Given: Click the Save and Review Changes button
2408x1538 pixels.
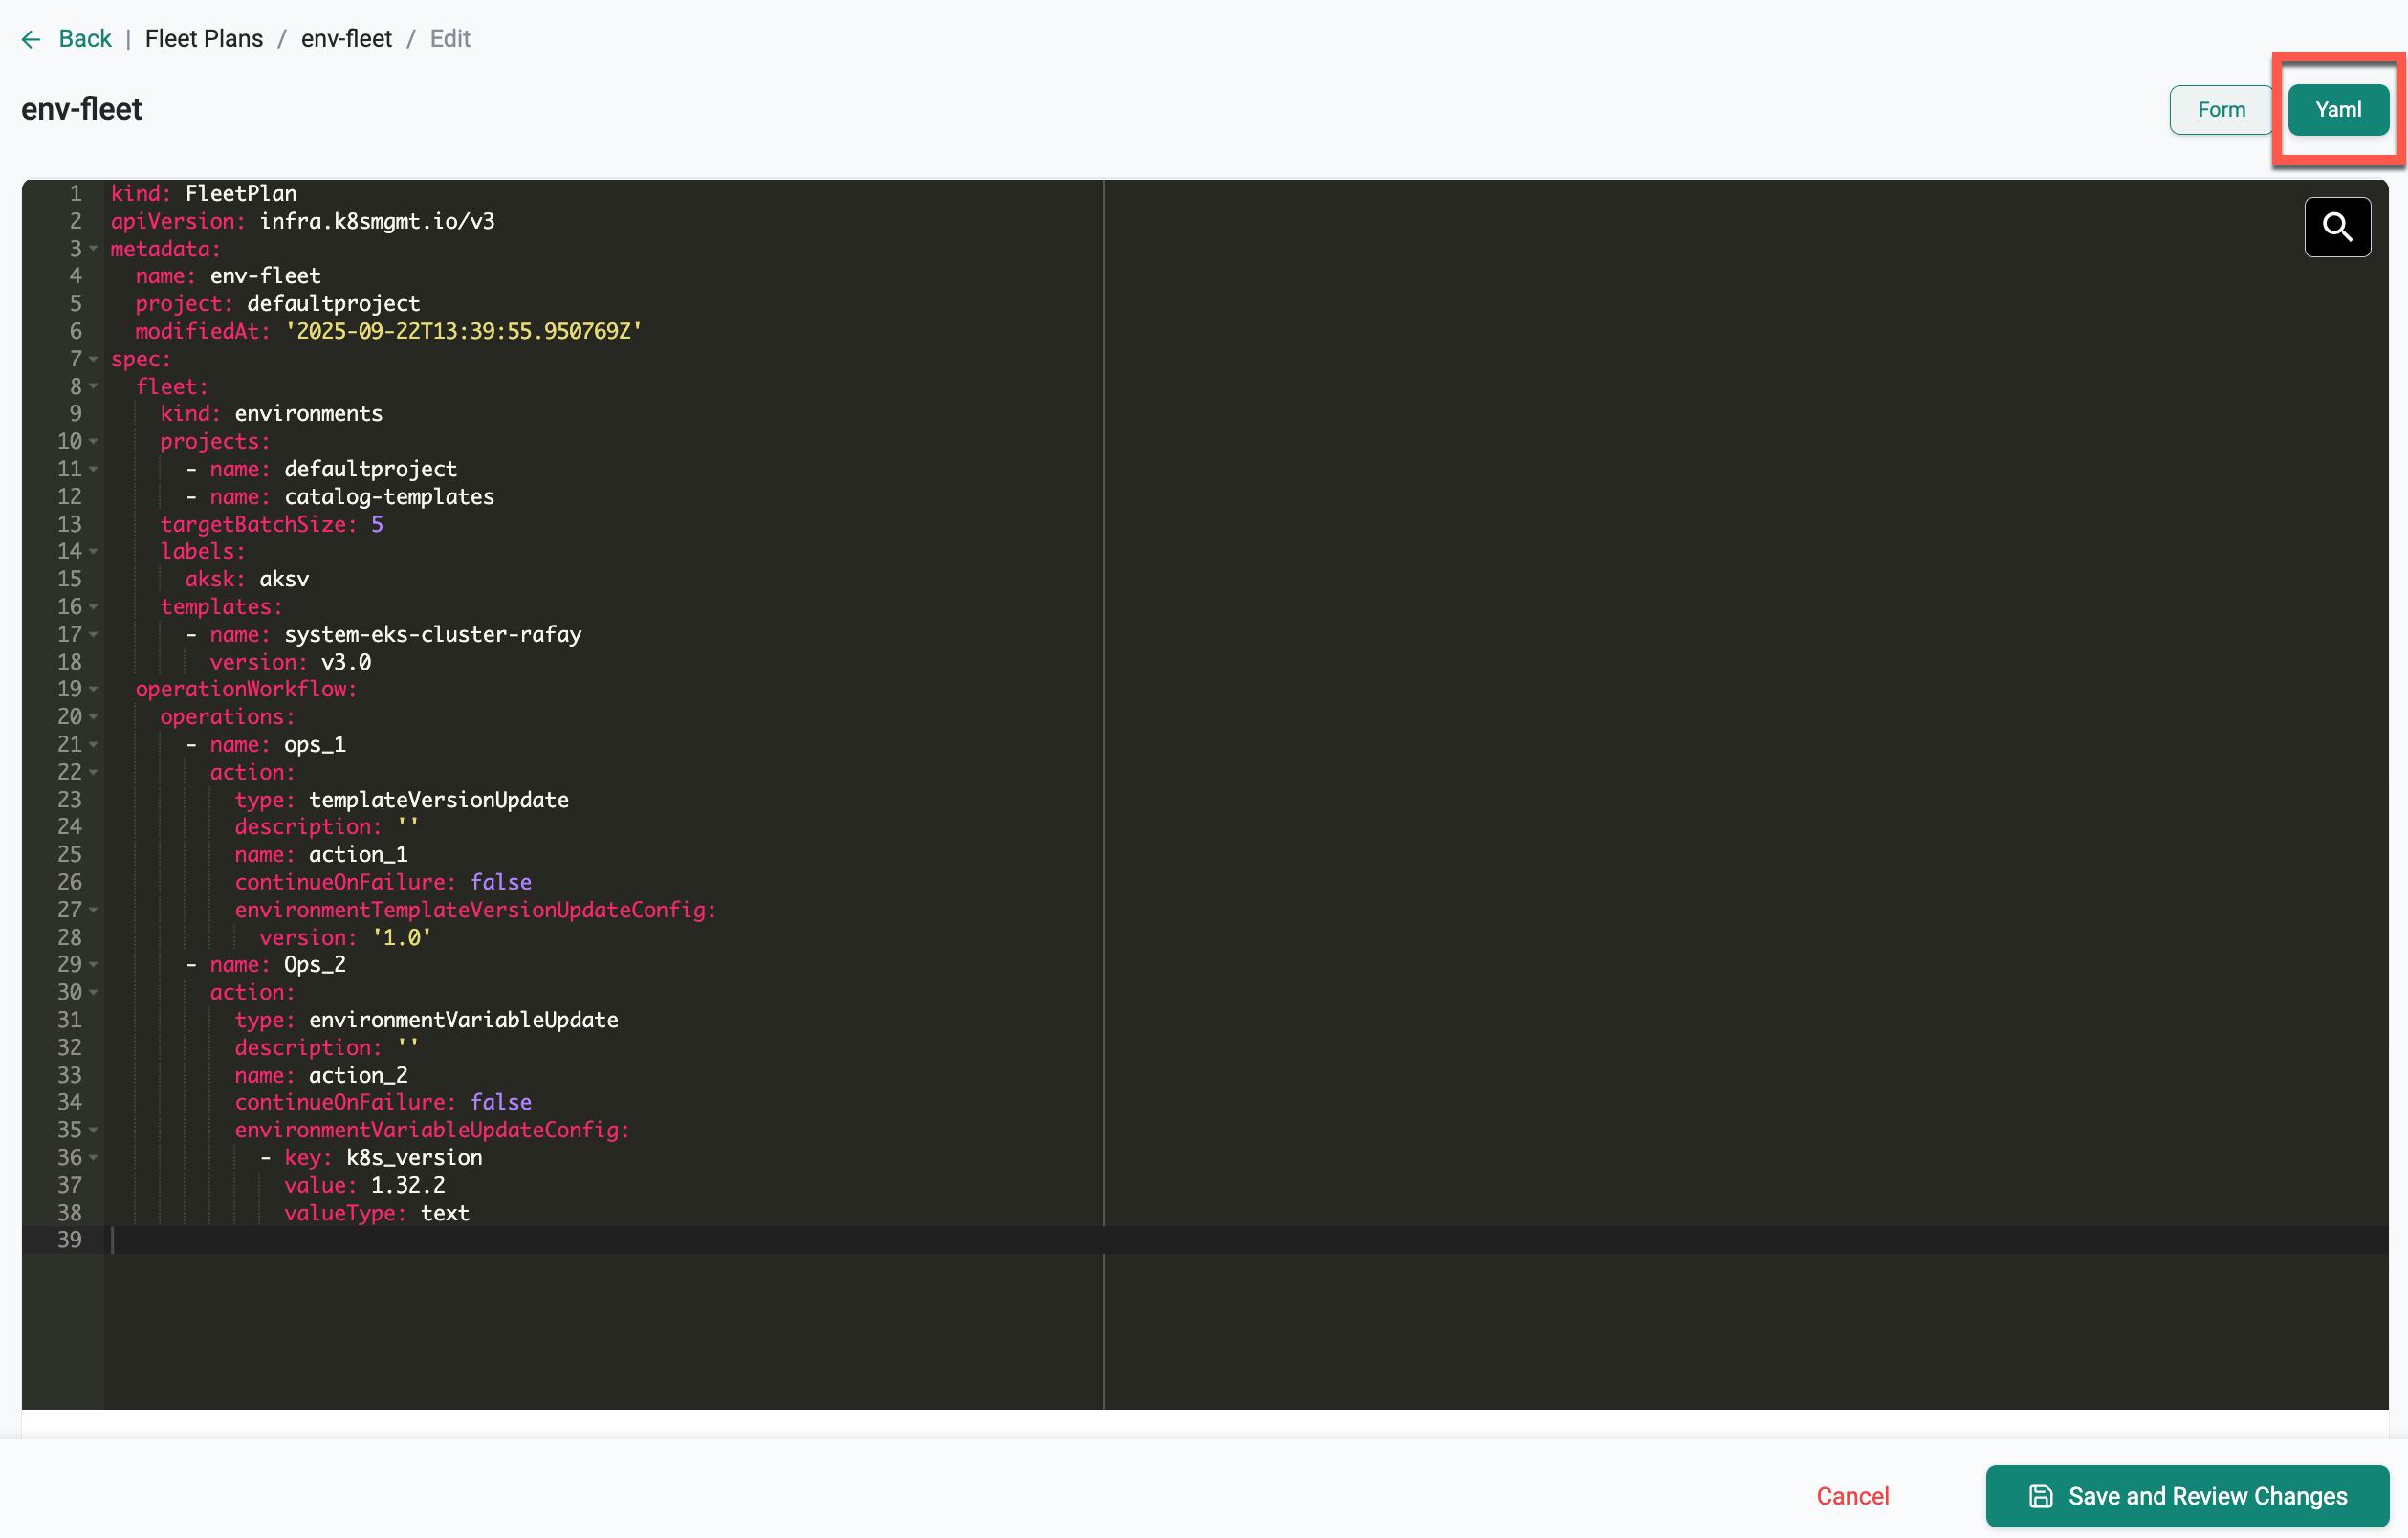Looking at the screenshot, I should click(x=2186, y=1495).
